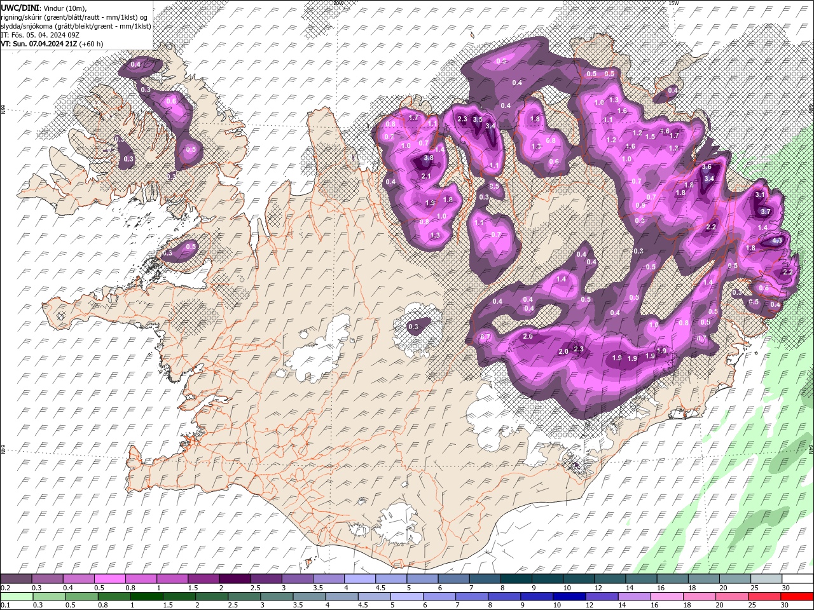
Task: Click the title line 'UWC/DINI: Vindur (10m),'
Action: (43, 8)
